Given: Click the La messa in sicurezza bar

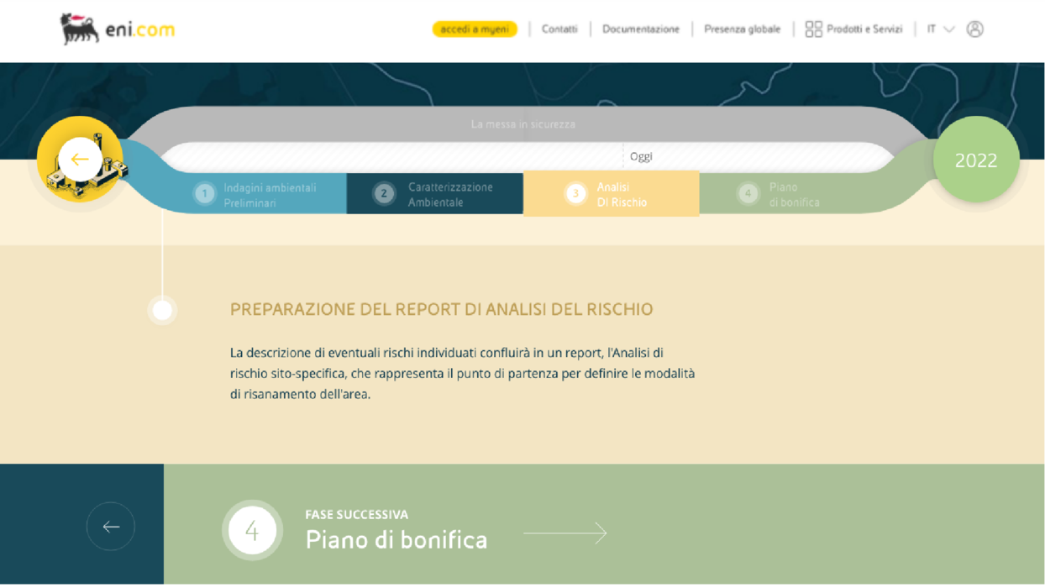Looking at the screenshot, I should [522, 124].
